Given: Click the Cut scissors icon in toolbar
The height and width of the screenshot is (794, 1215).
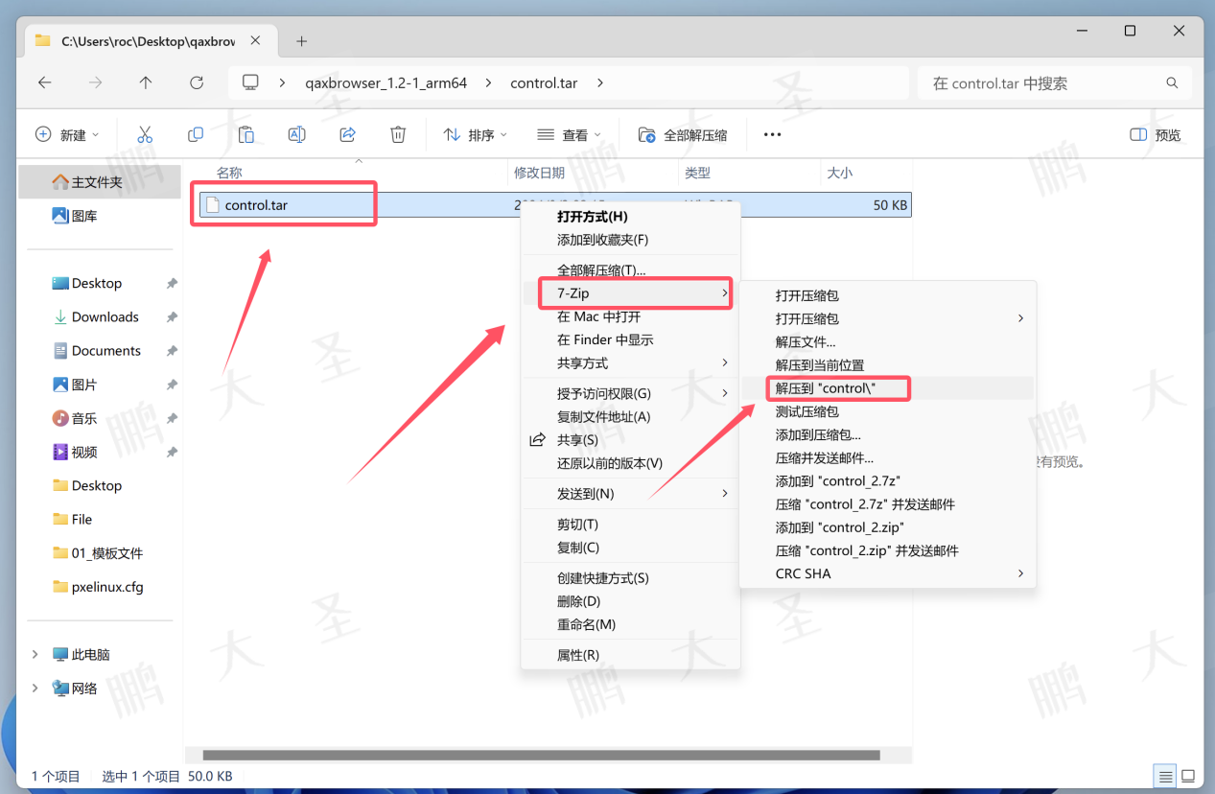Looking at the screenshot, I should [x=145, y=135].
